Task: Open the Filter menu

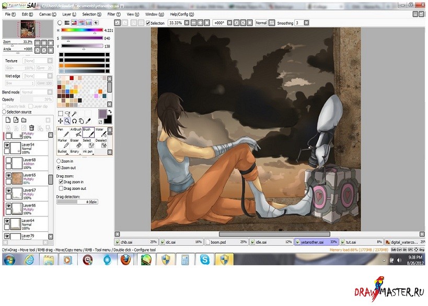Action: click(114, 14)
